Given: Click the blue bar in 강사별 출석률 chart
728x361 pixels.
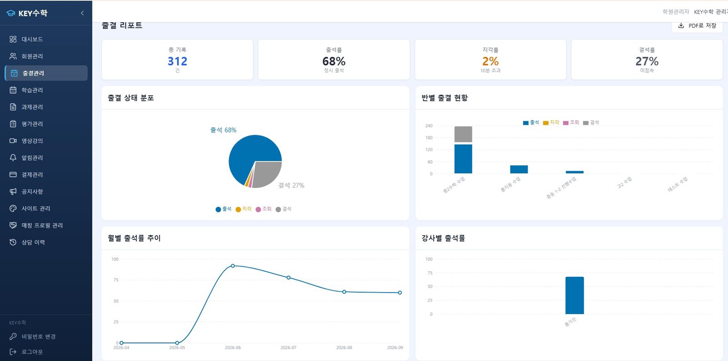Looking at the screenshot, I should tap(575, 295).
